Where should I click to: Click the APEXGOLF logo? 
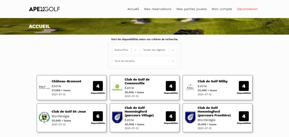[44, 9]
